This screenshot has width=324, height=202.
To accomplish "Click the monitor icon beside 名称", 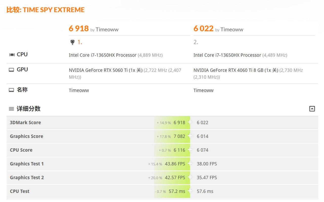I will (11, 90).
